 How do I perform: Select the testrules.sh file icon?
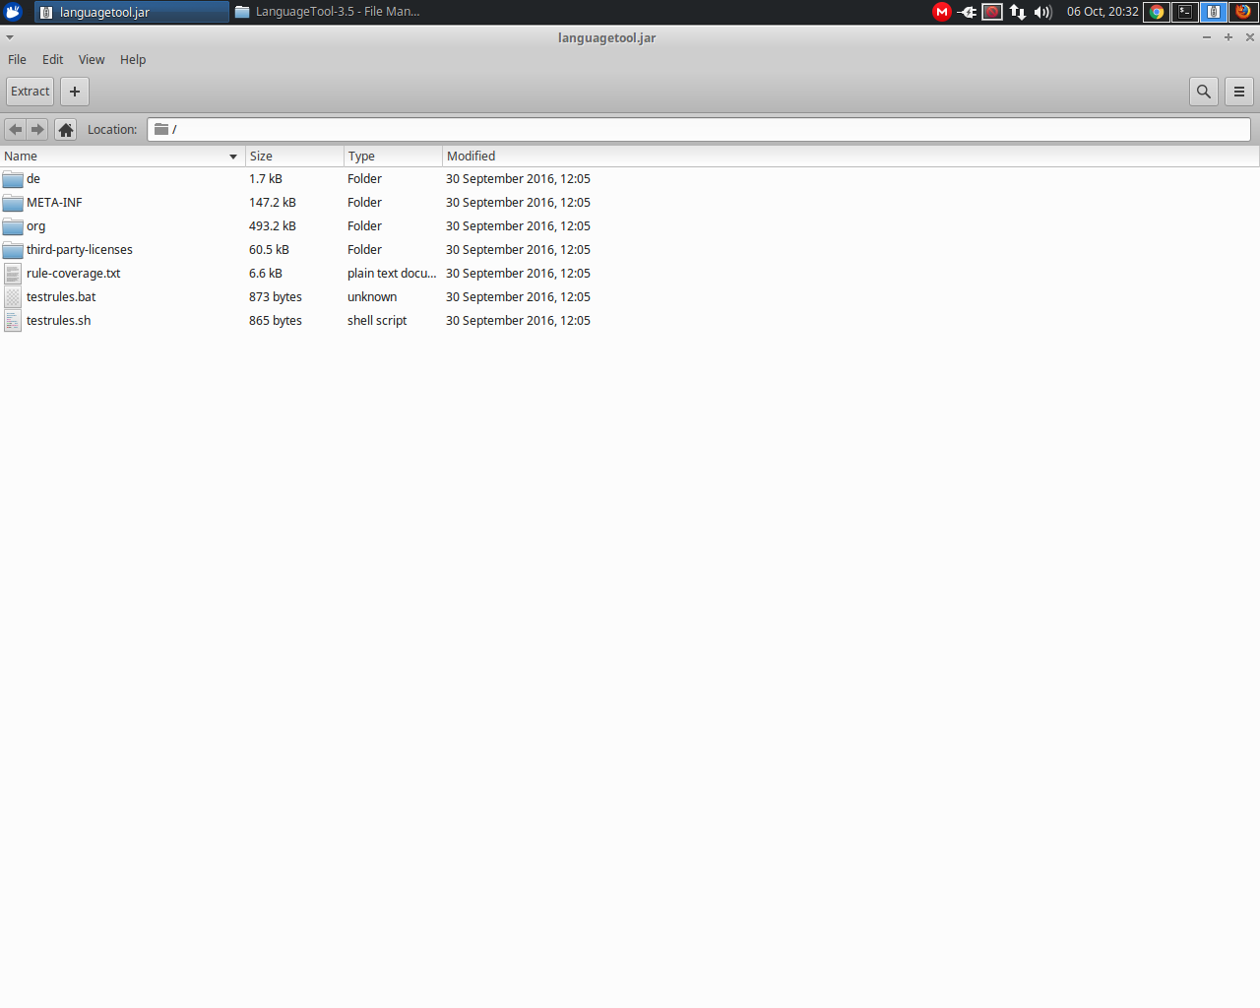click(13, 321)
